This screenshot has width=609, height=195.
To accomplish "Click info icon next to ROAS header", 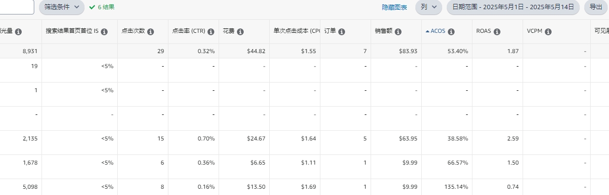I will click(497, 32).
